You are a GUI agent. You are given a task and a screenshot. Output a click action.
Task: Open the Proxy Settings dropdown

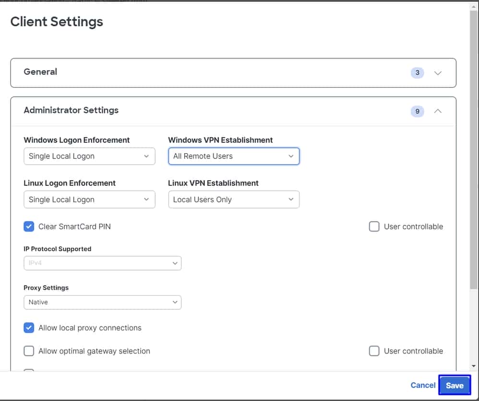pos(103,302)
